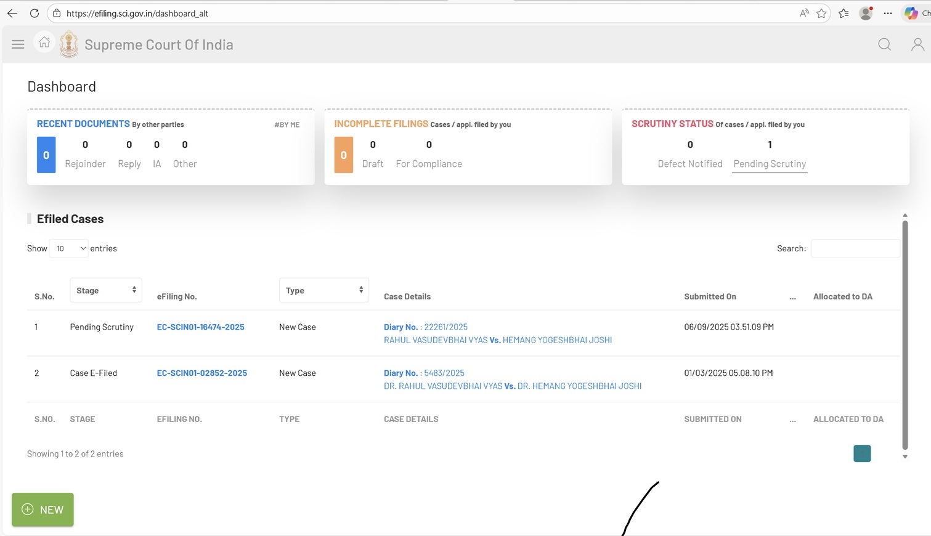Add page to favorites star icon
This screenshot has width=931, height=536.
coord(821,13)
